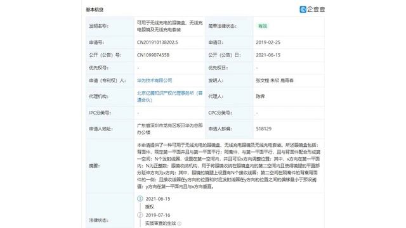The width and height of the screenshot is (406, 228).
Task: Click the publication number CN109907455B
Action: coord(153,55)
